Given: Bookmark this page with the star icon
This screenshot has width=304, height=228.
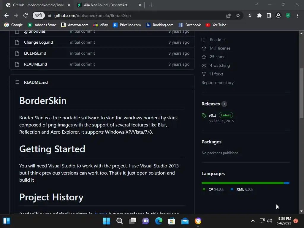Looking at the screenshot, I should click(x=238, y=15).
